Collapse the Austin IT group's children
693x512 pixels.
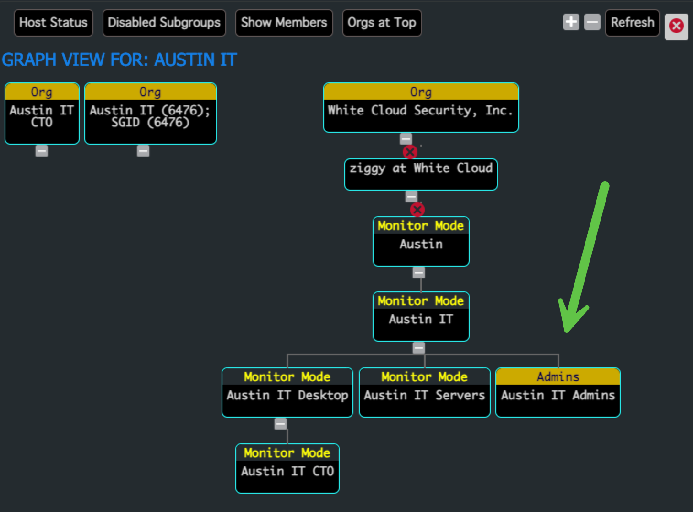(418, 348)
